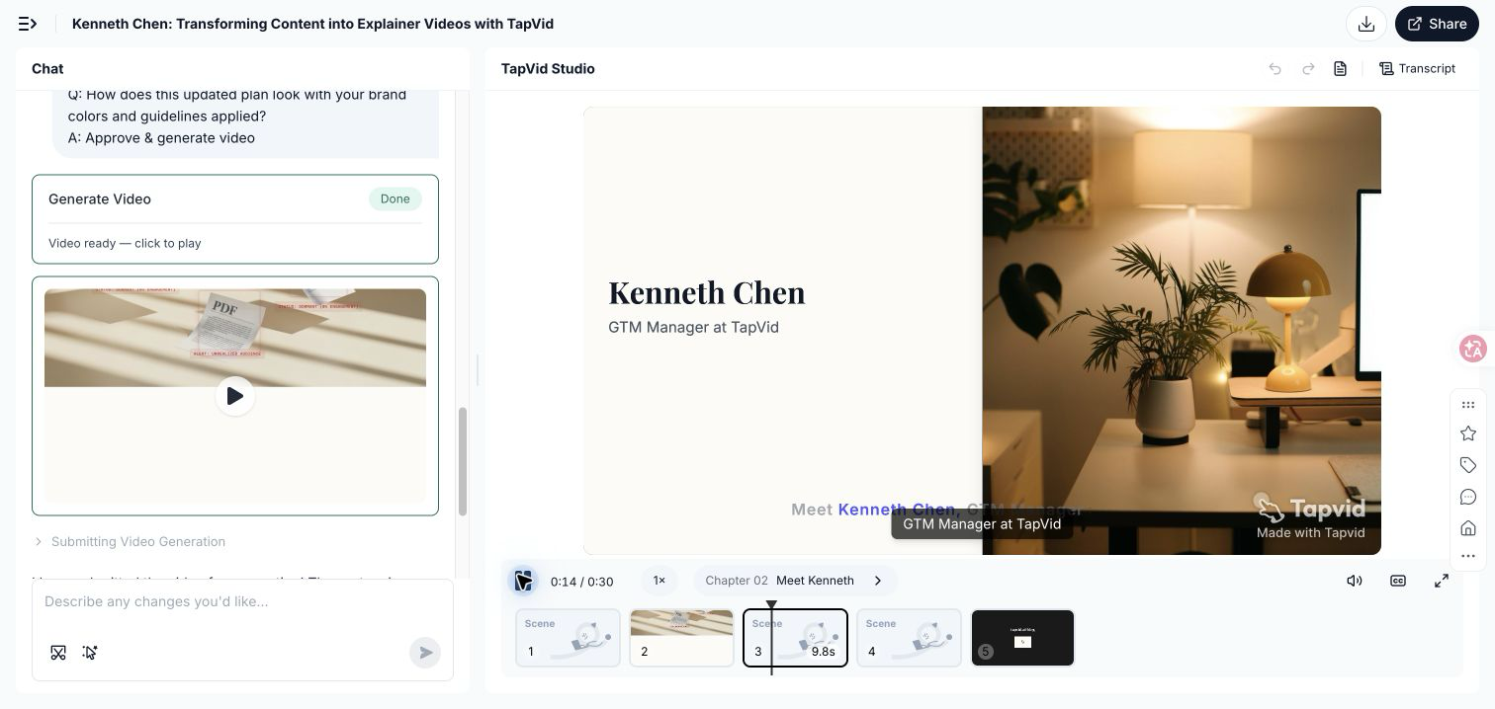This screenshot has height=709, width=1495.
Task: Click the chat bubble icon in right toolbar
Action: [1468, 497]
